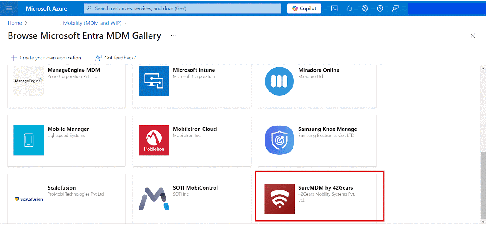This screenshot has width=486, height=225.
Task: Open the notifications bell
Action: click(350, 8)
